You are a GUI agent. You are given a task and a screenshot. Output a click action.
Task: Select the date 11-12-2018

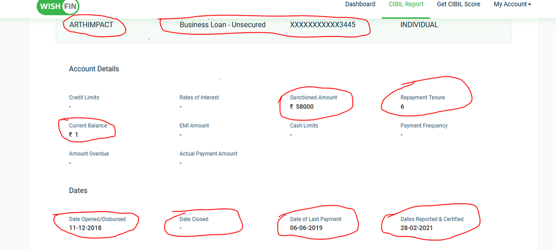[x=85, y=228]
